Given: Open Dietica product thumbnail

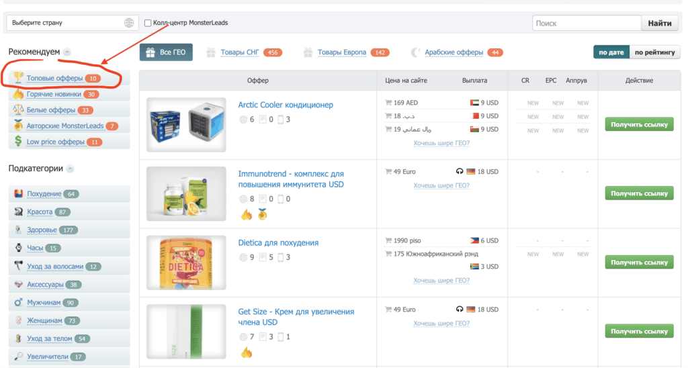Looking at the screenshot, I should pos(187,263).
